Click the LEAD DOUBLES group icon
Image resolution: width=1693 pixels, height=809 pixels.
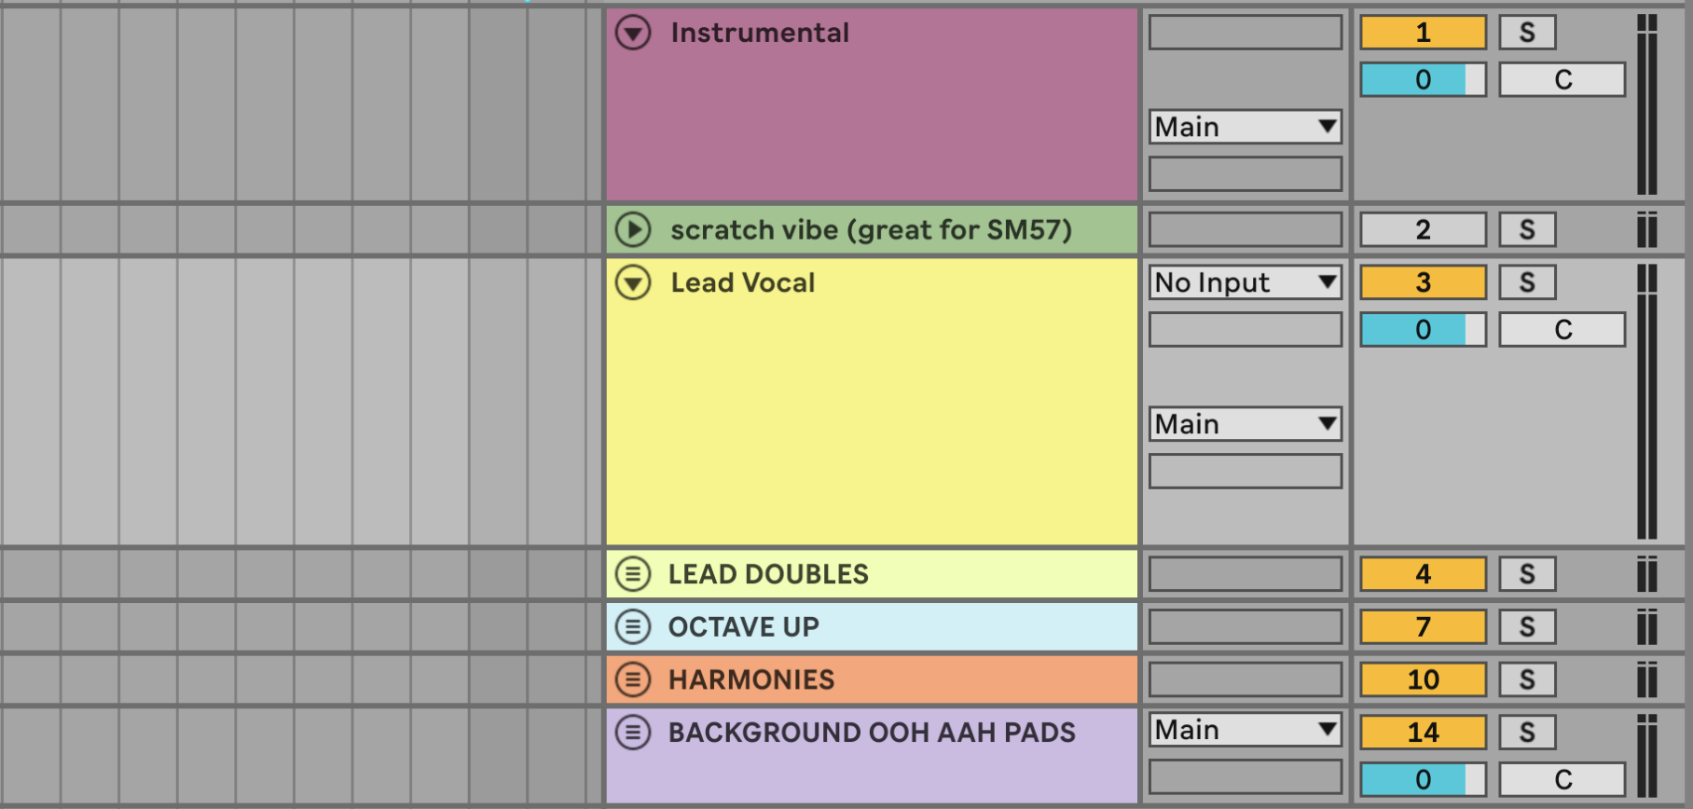tap(633, 574)
